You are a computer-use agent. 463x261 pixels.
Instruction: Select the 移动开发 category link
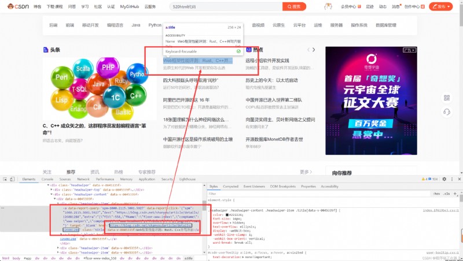point(90,25)
